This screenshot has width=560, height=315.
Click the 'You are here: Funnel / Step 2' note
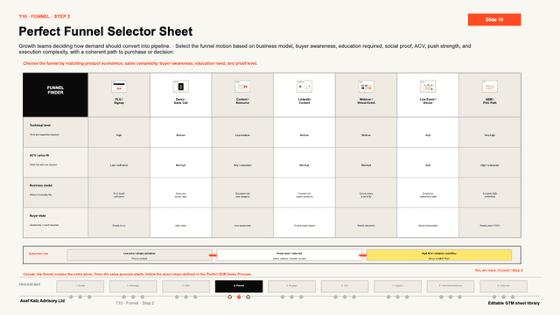pyautogui.click(x=499, y=270)
